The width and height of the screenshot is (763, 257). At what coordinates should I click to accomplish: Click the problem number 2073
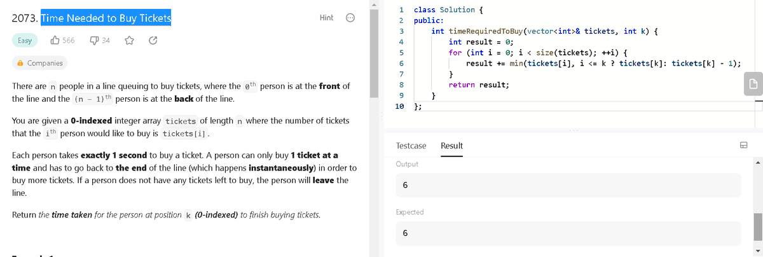point(25,18)
